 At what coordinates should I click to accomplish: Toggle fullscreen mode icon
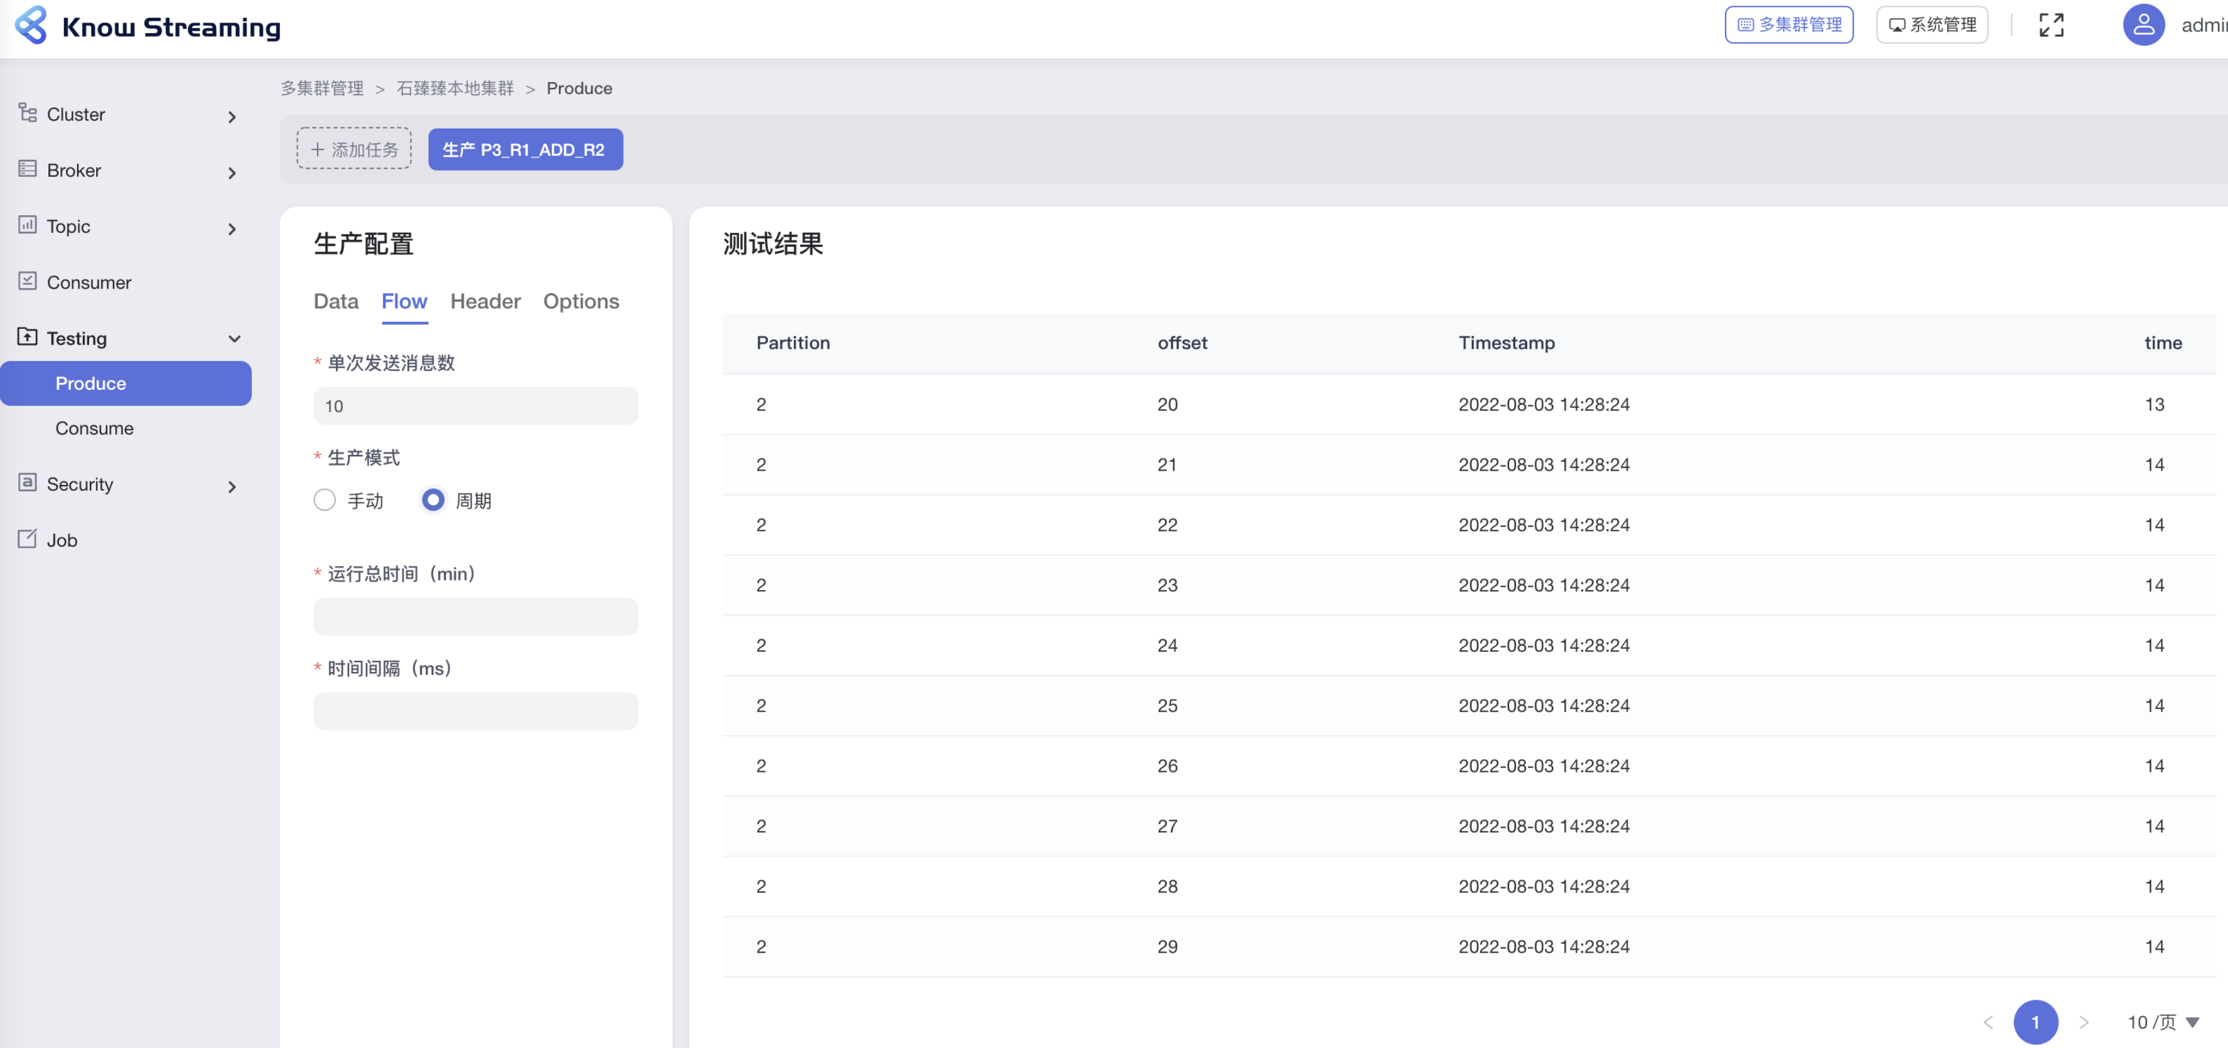pos(2051,26)
